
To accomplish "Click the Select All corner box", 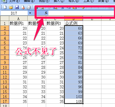I will (5, 18).
